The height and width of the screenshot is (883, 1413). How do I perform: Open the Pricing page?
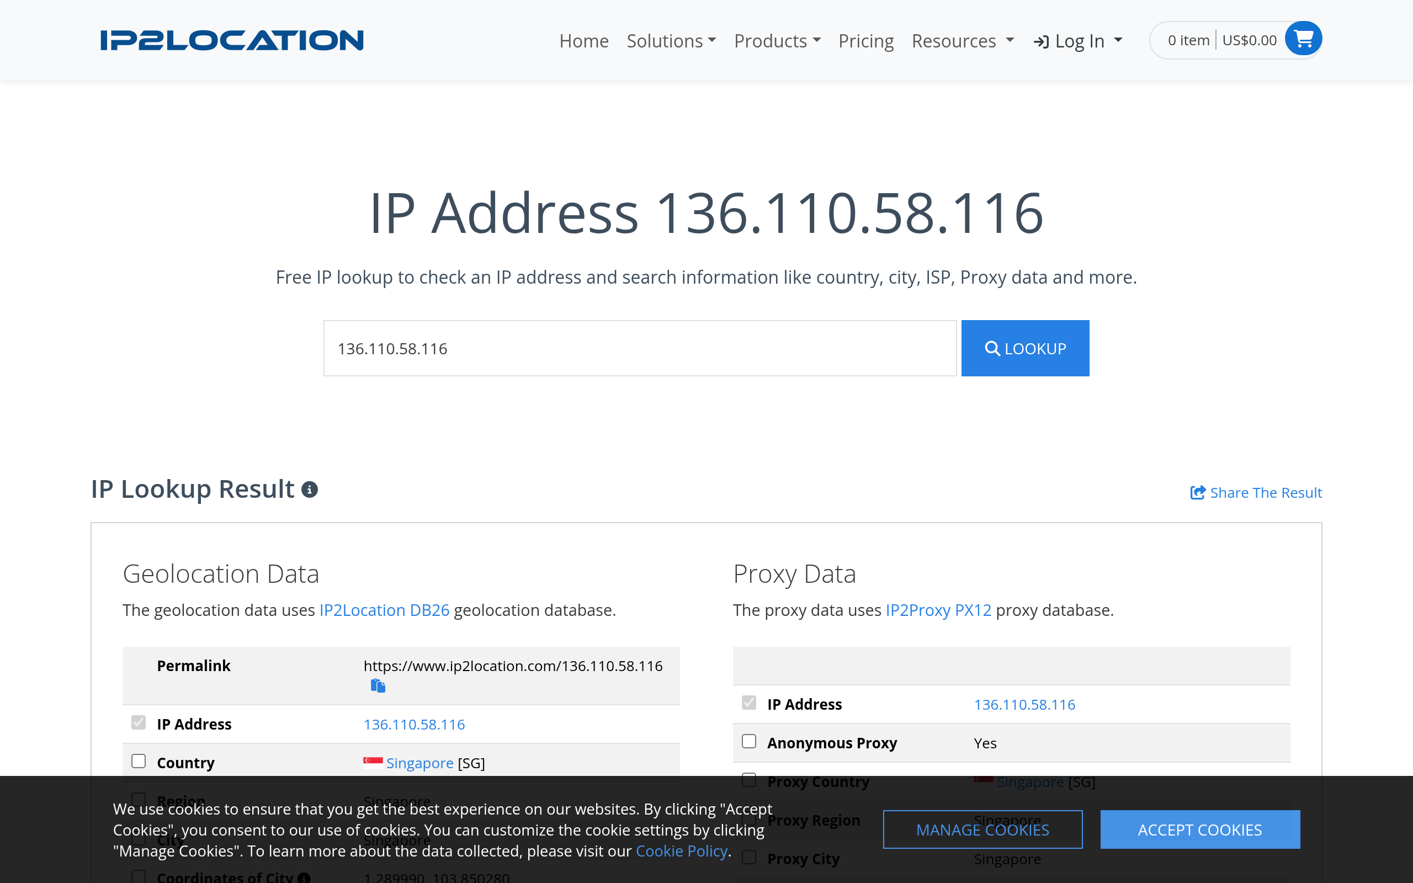point(866,41)
